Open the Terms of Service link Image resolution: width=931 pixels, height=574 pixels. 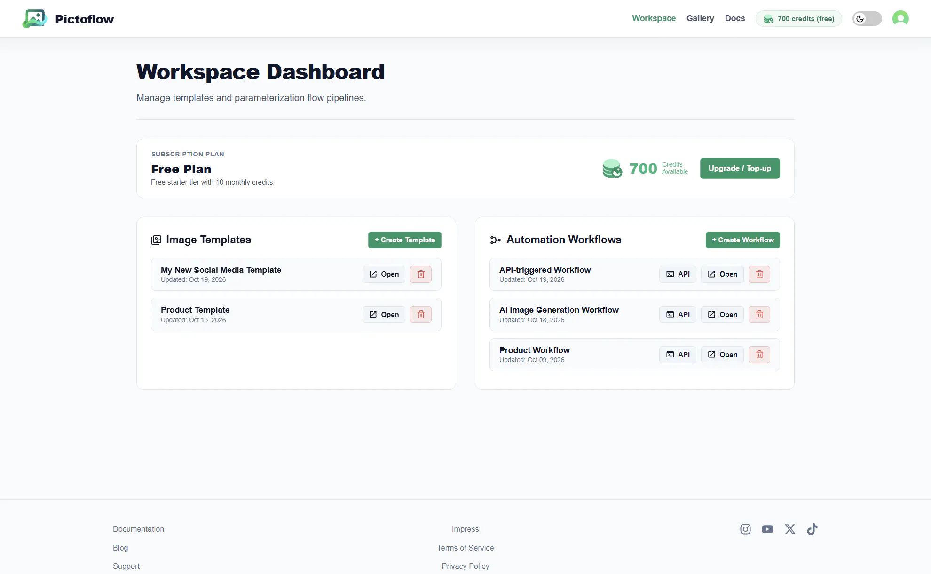pyautogui.click(x=465, y=548)
